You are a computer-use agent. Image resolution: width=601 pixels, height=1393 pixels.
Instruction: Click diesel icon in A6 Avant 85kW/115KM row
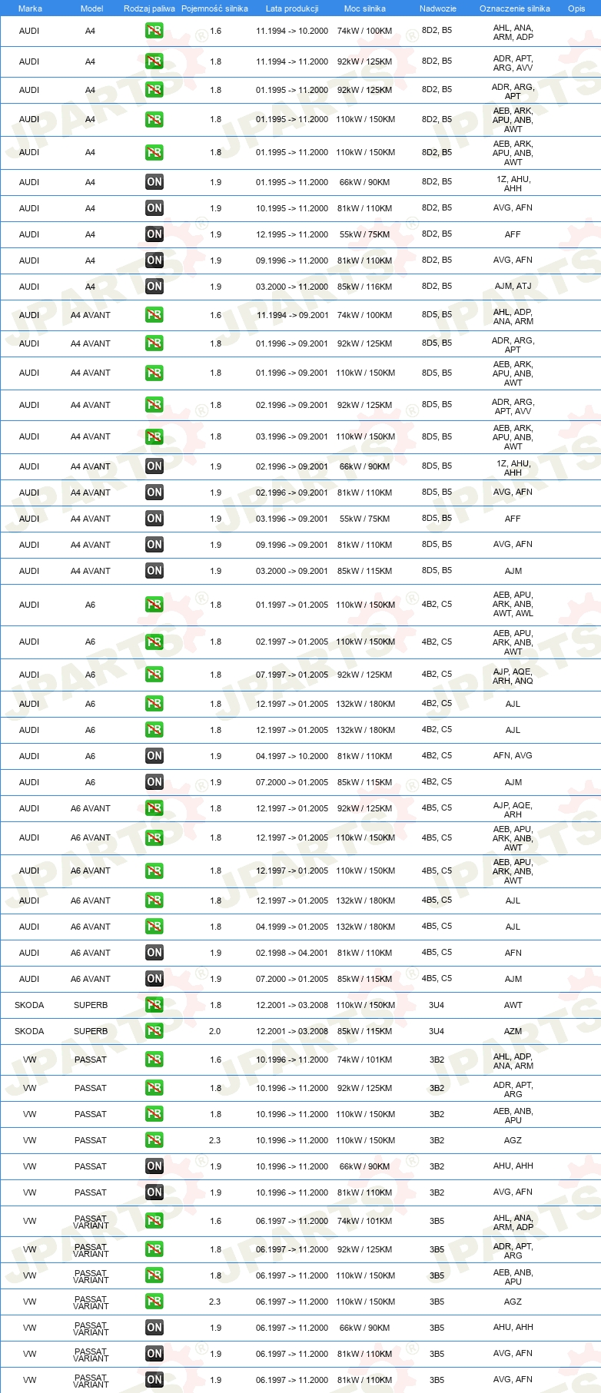point(154,979)
